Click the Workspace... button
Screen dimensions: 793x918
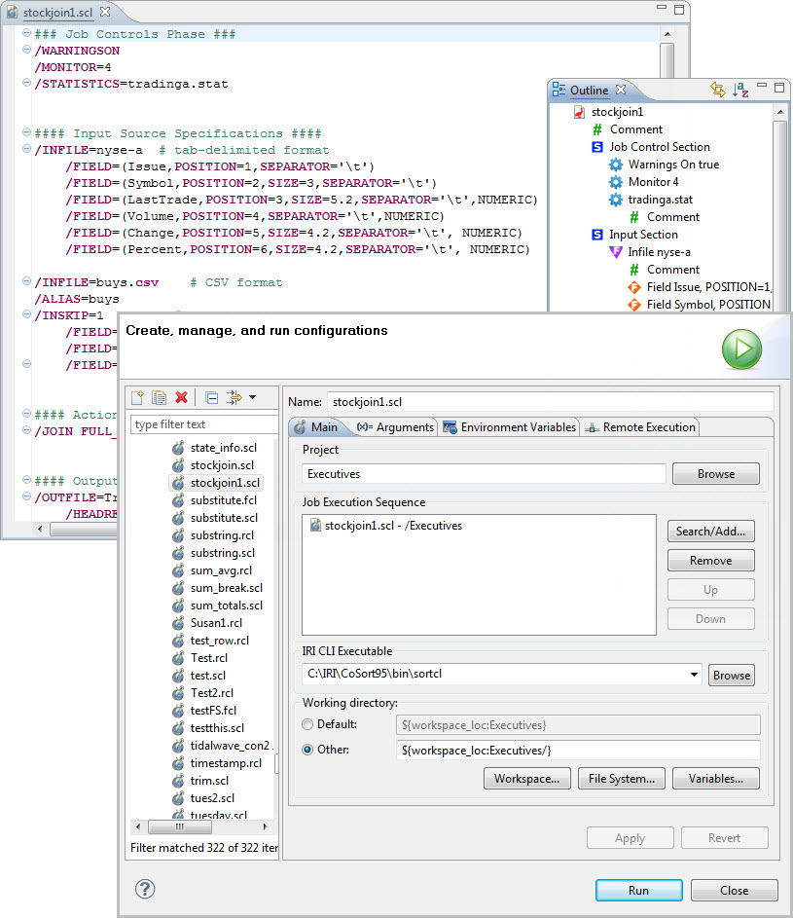tap(526, 779)
